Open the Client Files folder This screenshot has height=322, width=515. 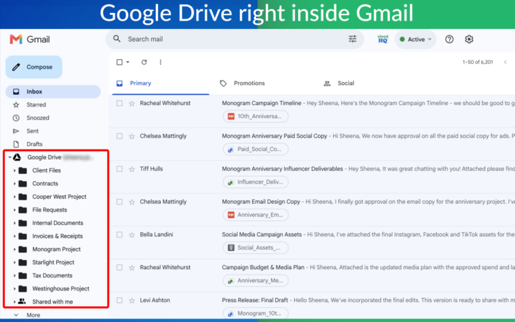46,170
